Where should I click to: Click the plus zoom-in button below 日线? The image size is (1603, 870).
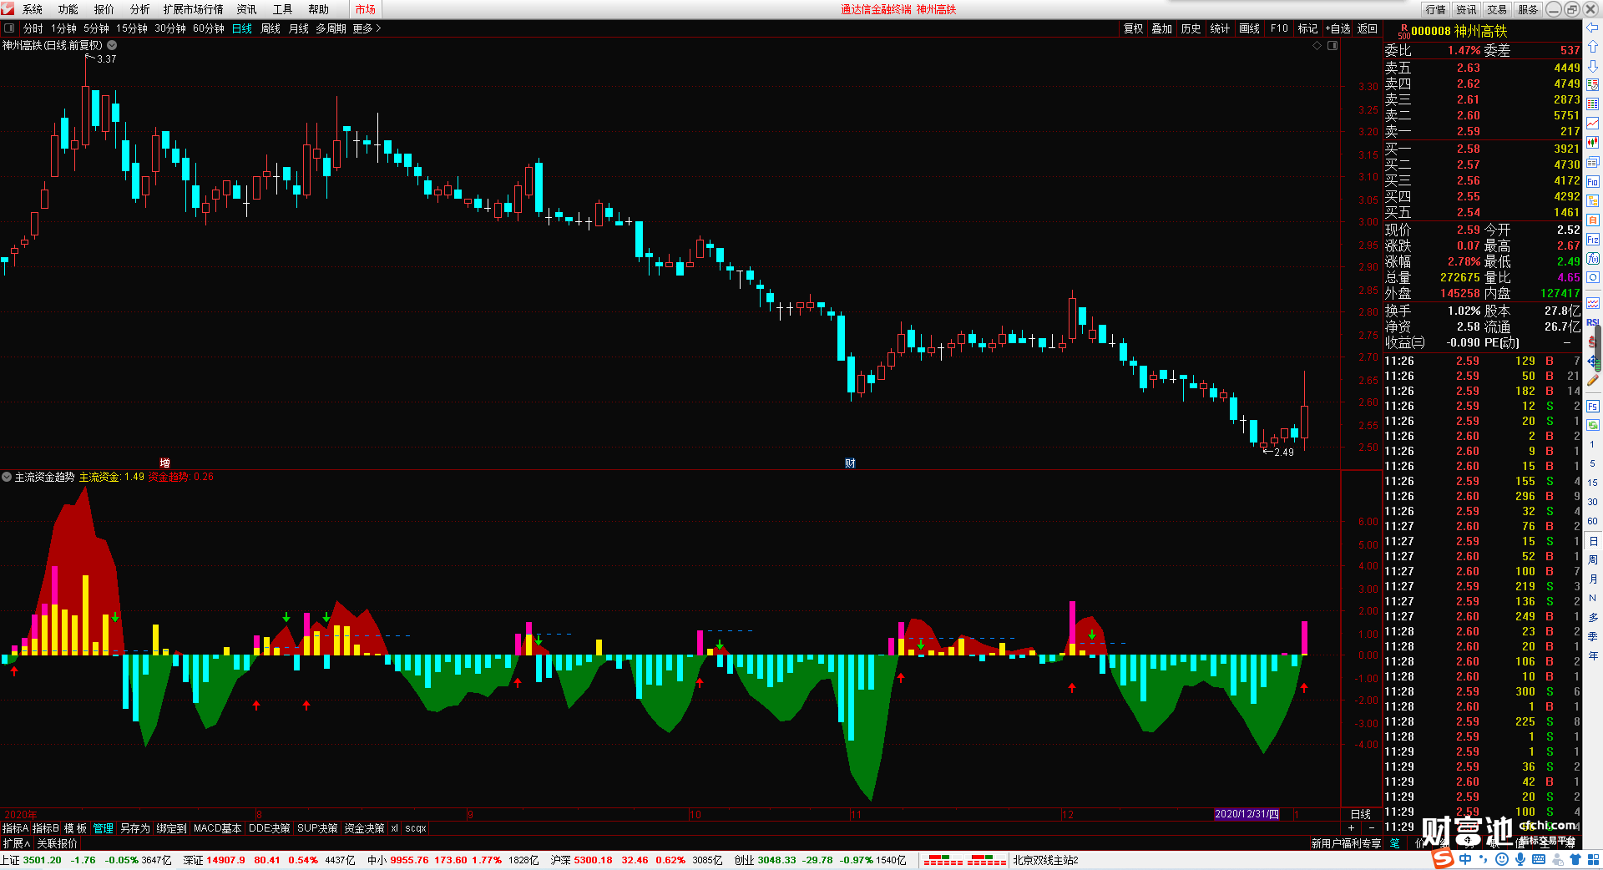[1352, 827]
